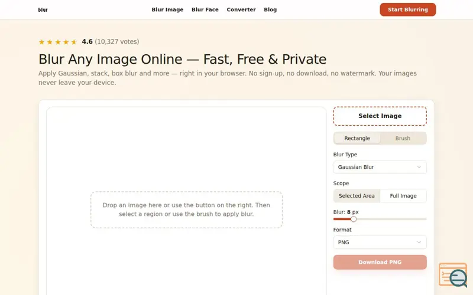473x295 pixels.
Task: Click the blur intensity slider handle
Action: click(x=354, y=219)
